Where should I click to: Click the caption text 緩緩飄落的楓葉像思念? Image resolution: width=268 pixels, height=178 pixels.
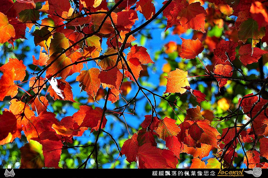point(183,173)
